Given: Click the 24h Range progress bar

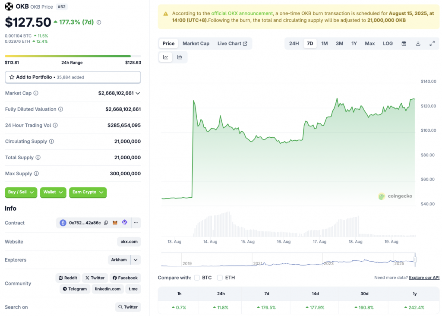Looking at the screenshot, I should pyautogui.click(x=73, y=56).
